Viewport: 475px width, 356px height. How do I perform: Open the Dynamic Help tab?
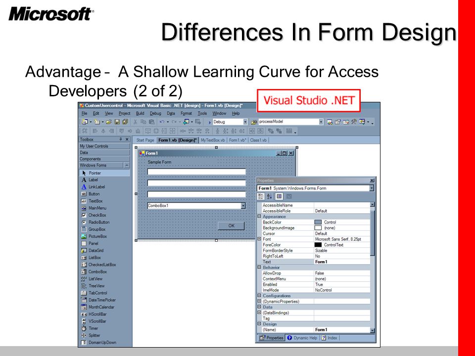point(302,338)
